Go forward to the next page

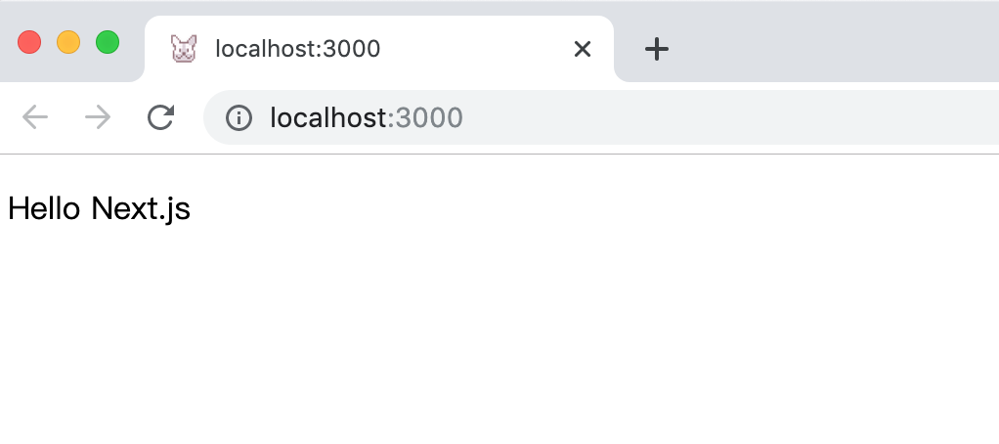pyautogui.click(x=98, y=118)
